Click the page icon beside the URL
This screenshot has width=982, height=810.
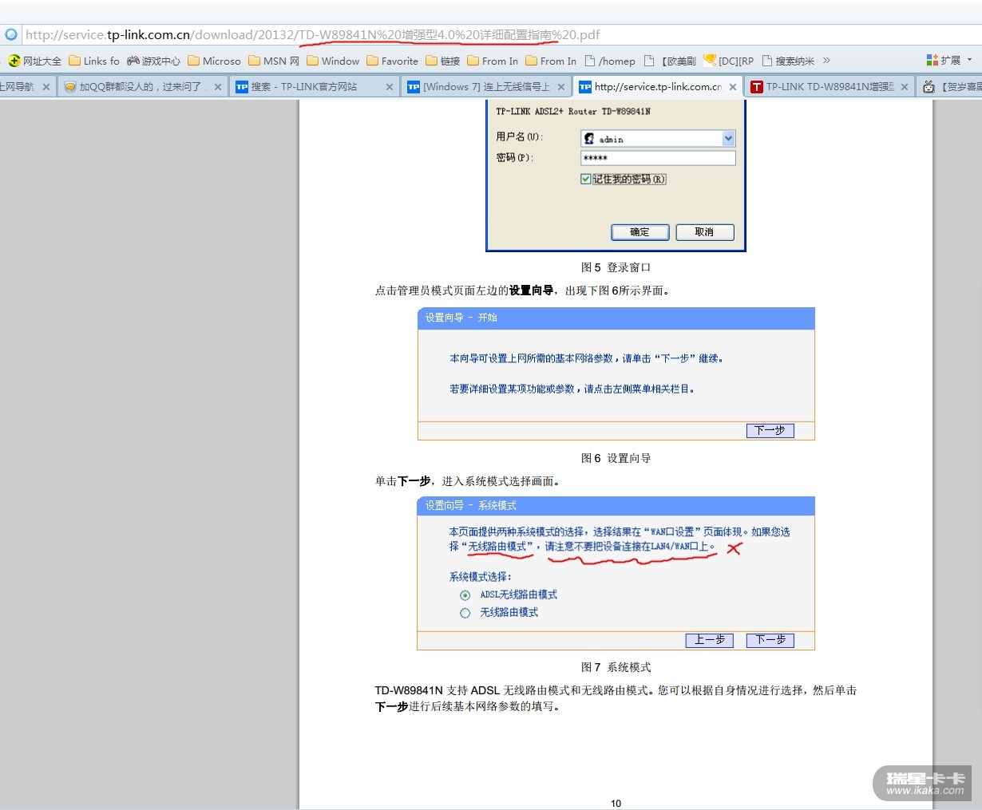click(11, 34)
